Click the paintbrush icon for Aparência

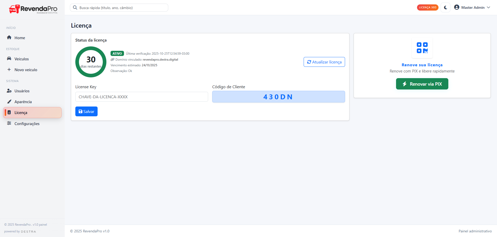click(x=9, y=102)
